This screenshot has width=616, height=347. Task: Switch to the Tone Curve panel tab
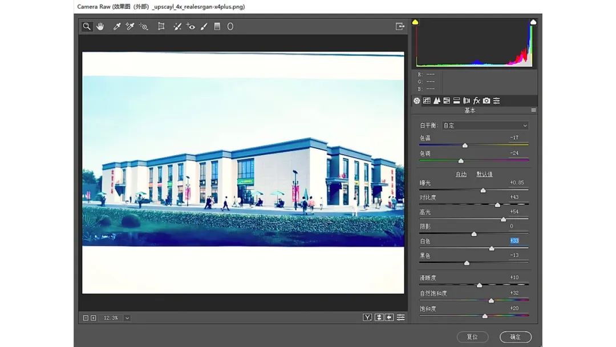(427, 100)
